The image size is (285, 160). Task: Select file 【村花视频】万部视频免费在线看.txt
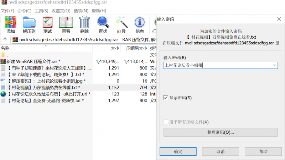pos(43,87)
